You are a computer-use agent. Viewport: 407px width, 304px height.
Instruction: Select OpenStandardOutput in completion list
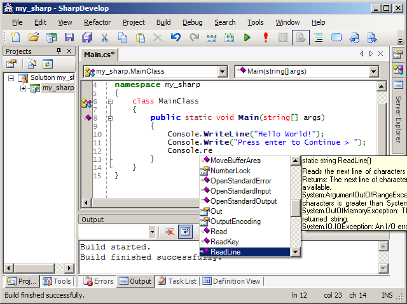coord(244,201)
